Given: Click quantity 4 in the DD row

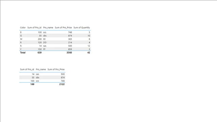Looking at the screenshot, I should (x=89, y=42).
